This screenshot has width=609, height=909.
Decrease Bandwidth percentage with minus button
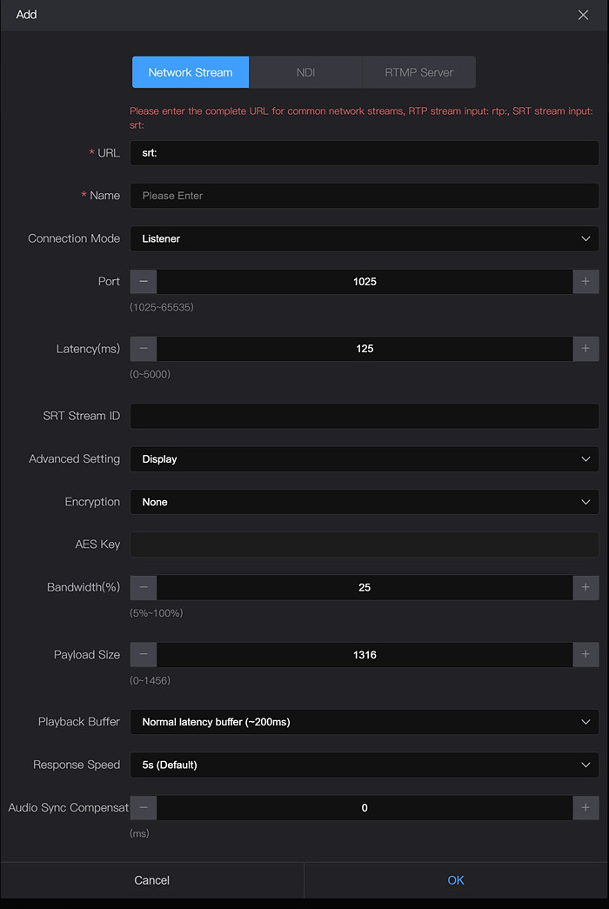144,588
